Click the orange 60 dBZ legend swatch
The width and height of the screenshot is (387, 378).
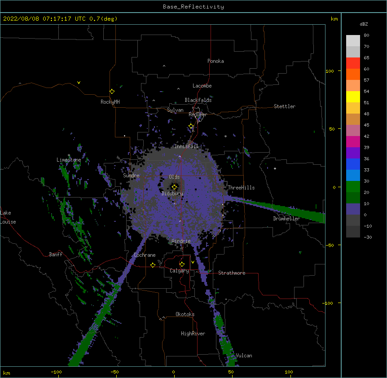[x=353, y=74]
